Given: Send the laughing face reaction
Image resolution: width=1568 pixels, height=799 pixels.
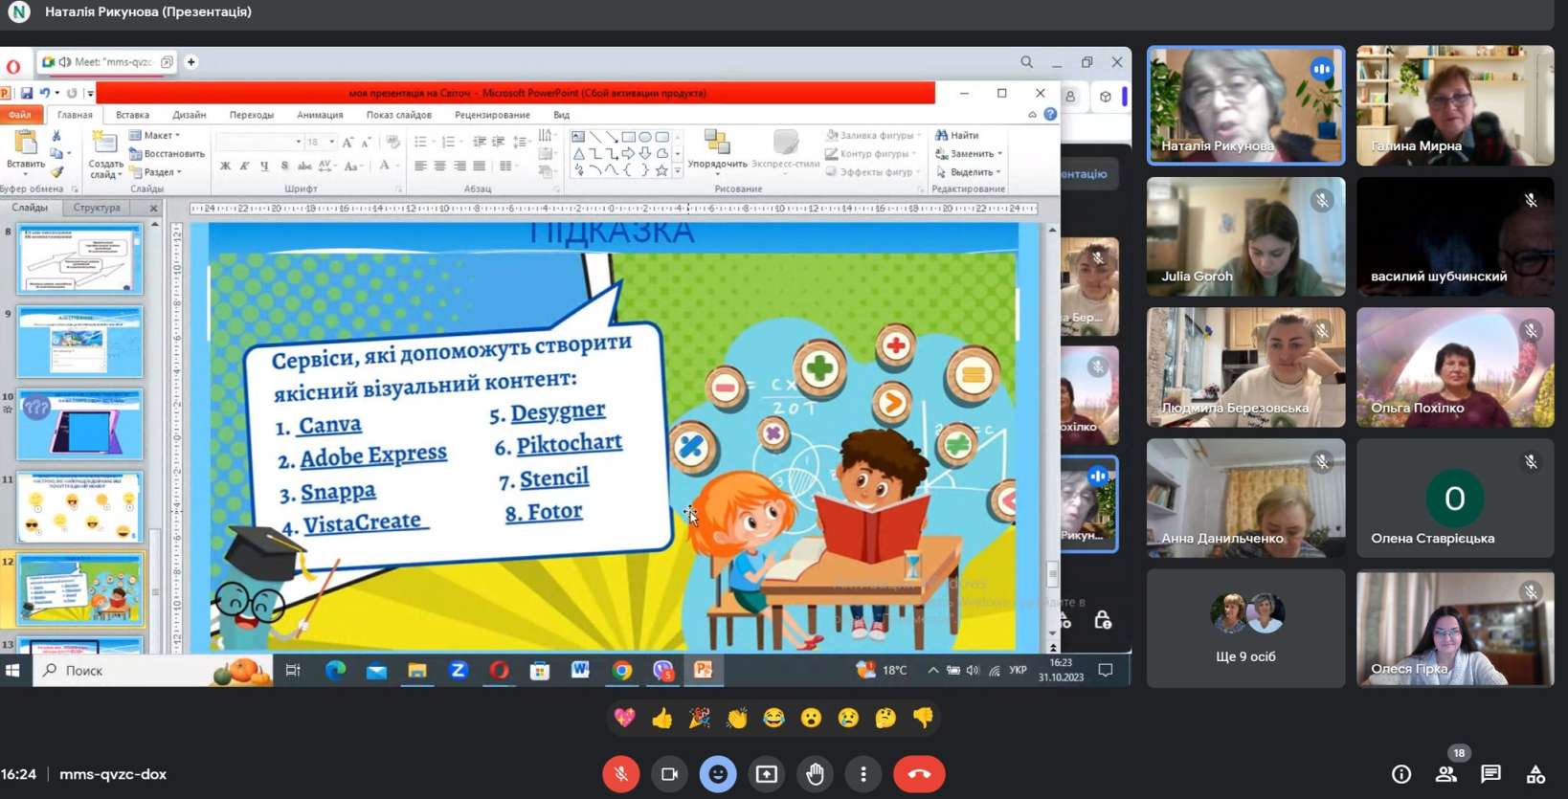Looking at the screenshot, I should [x=773, y=718].
